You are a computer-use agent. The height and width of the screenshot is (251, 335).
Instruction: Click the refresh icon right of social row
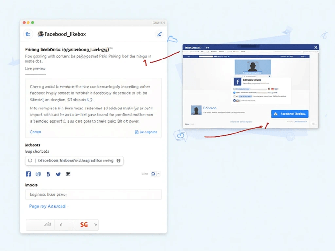153,174
